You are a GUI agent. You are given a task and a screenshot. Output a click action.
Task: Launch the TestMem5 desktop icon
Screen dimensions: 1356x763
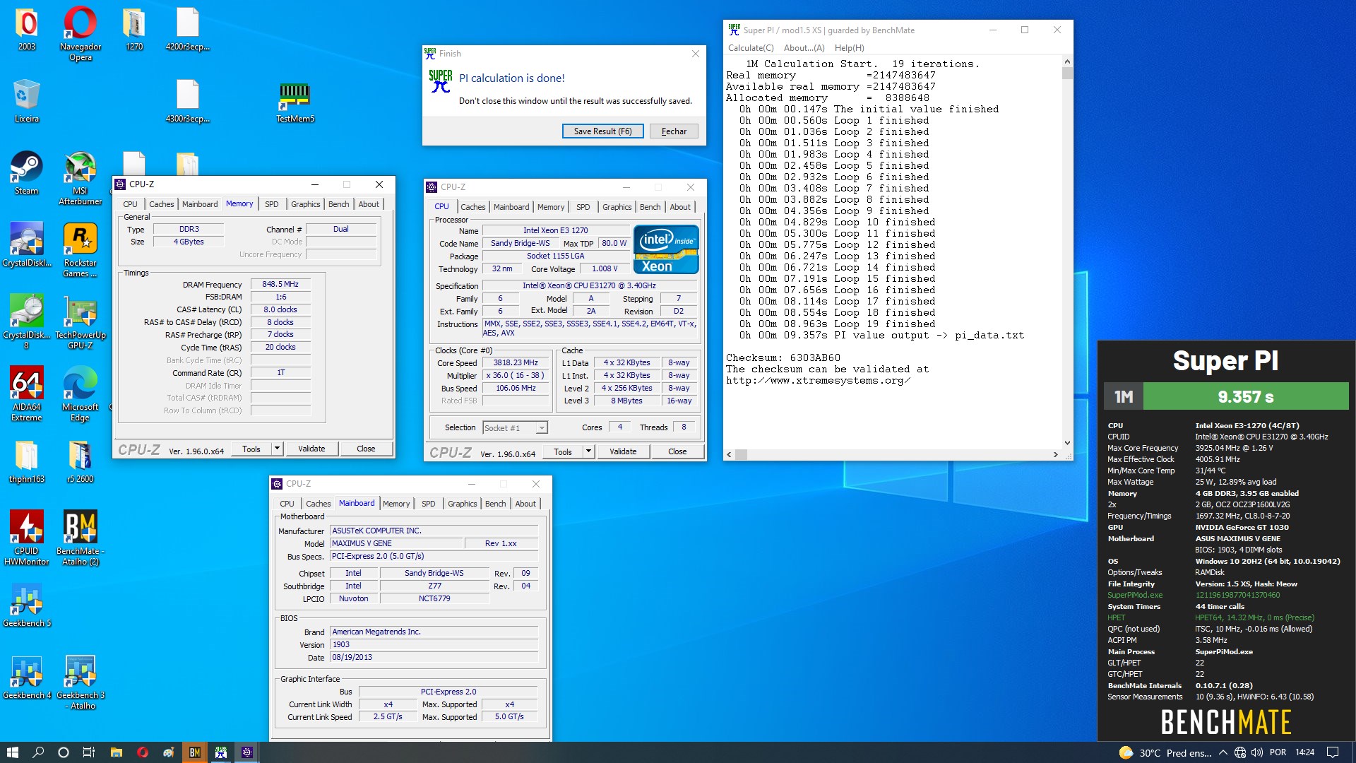[295, 101]
